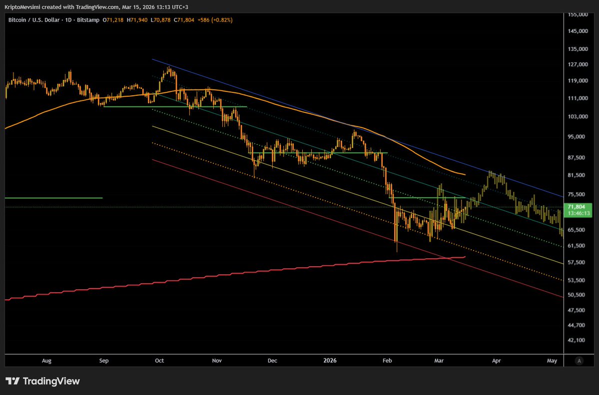Screen dimensions: 599x395
Task: Click the Oct label on time axis
Action: 159,361
